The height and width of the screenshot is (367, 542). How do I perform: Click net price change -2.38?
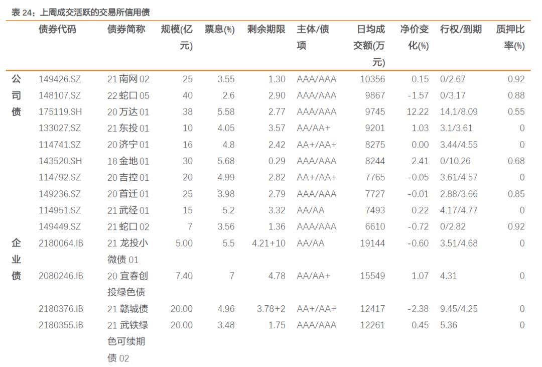coord(418,309)
